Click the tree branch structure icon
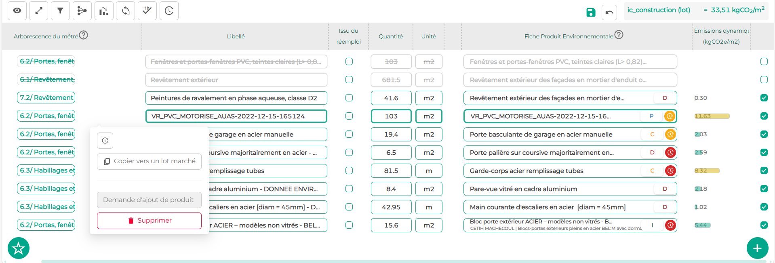Screen dimensions: 775x263 pyautogui.click(x=82, y=11)
